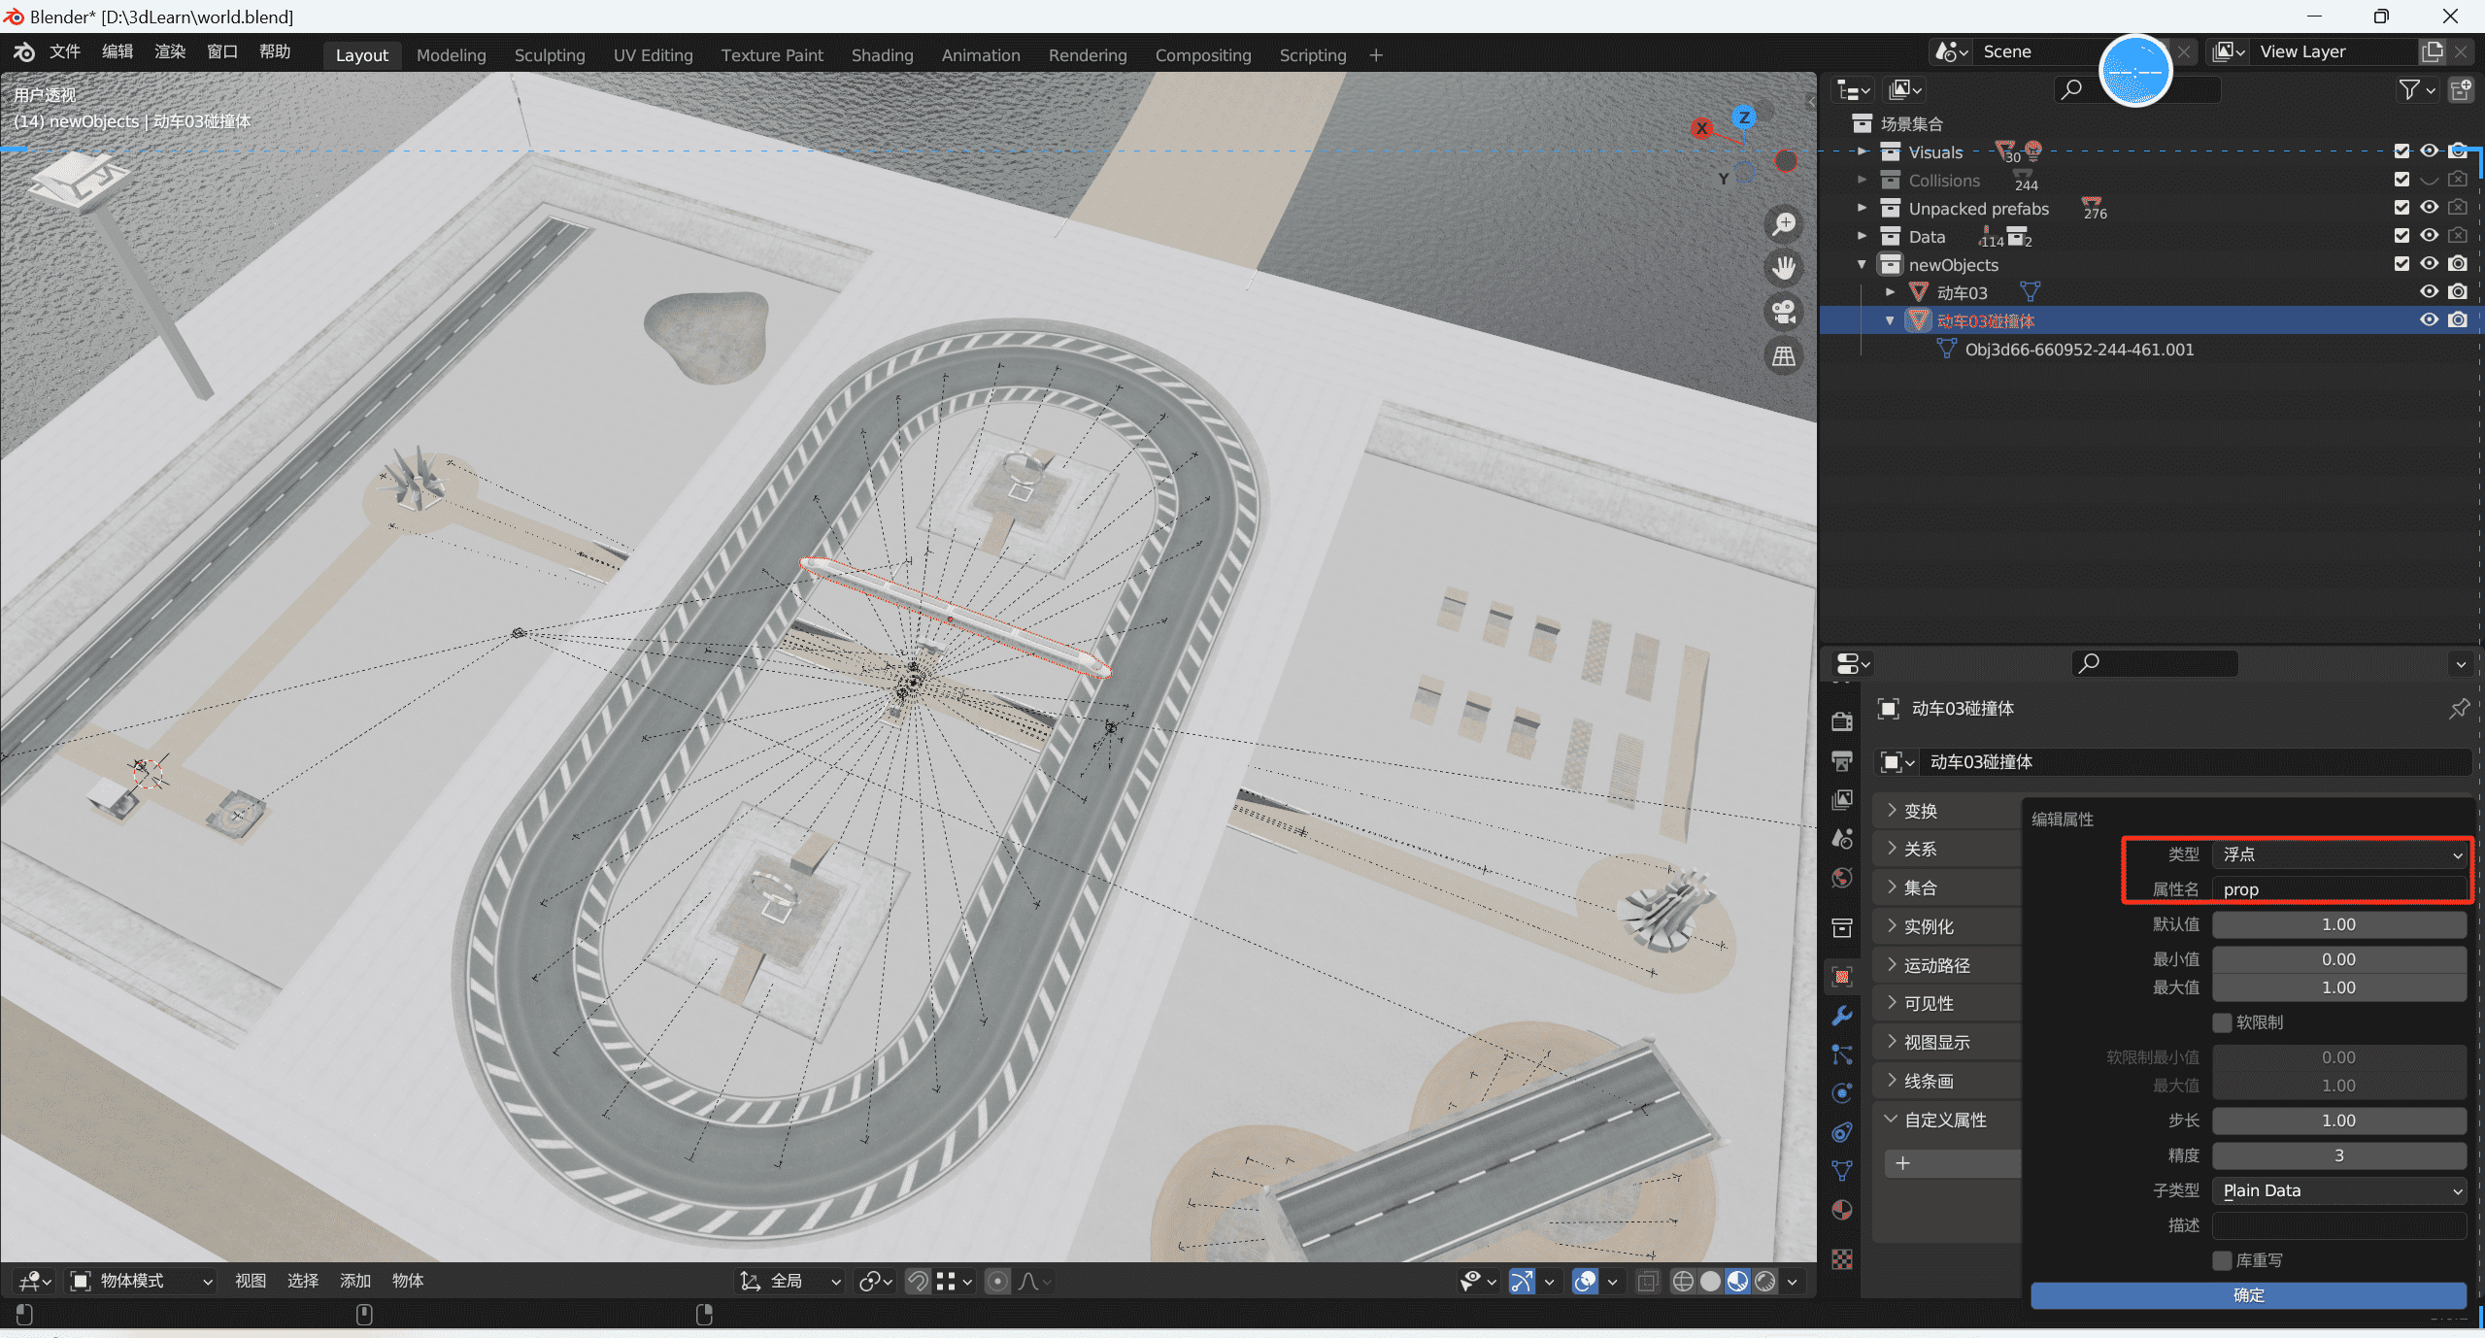Toggle snapping magnet icon
Viewport: 2485px width, 1338px height.
tap(918, 1282)
